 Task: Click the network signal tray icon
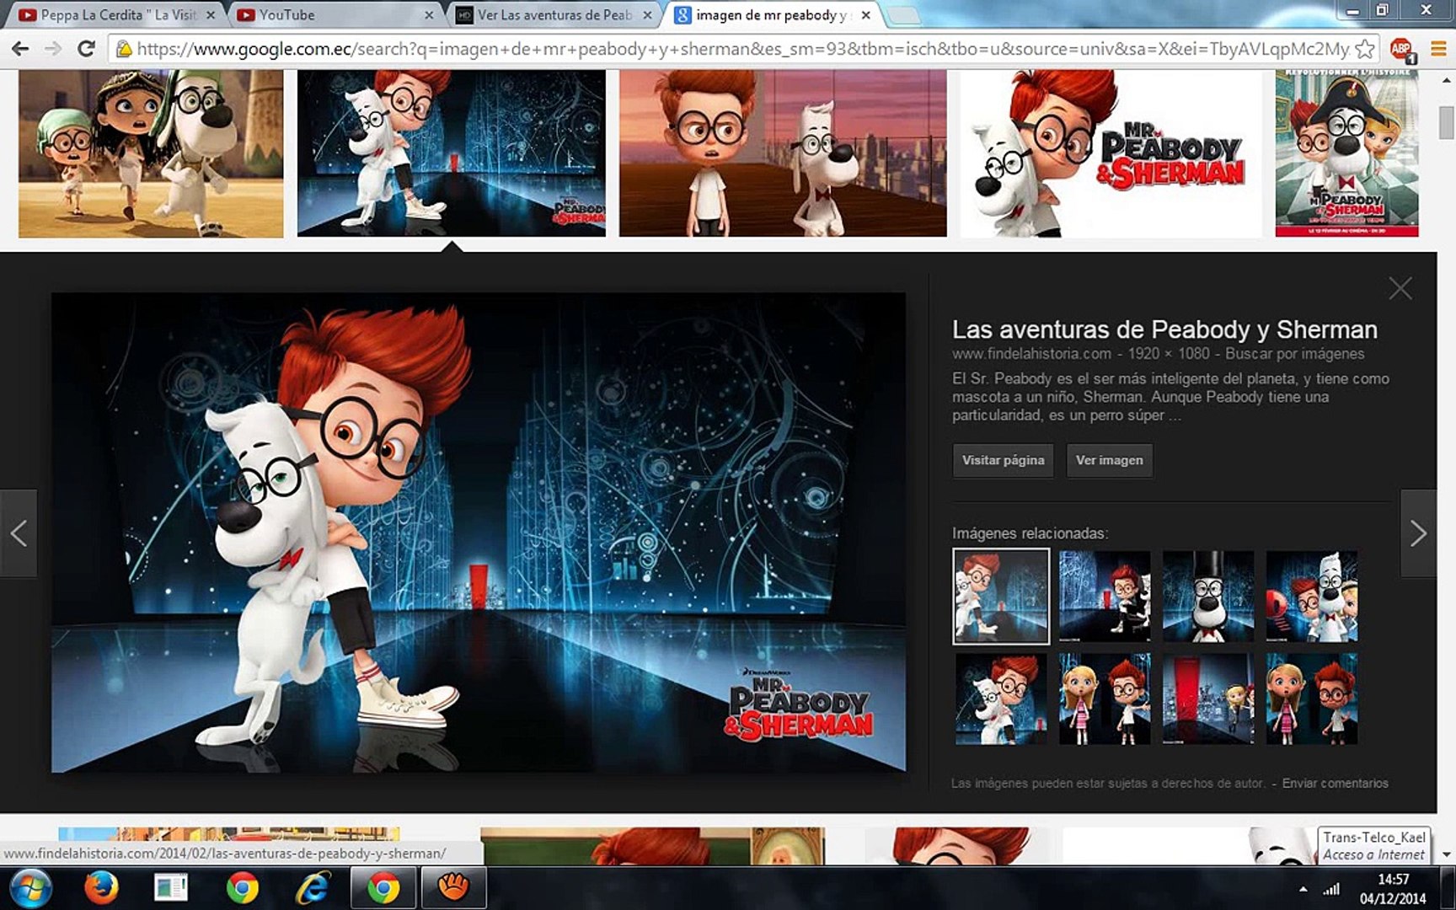pos(1331,889)
